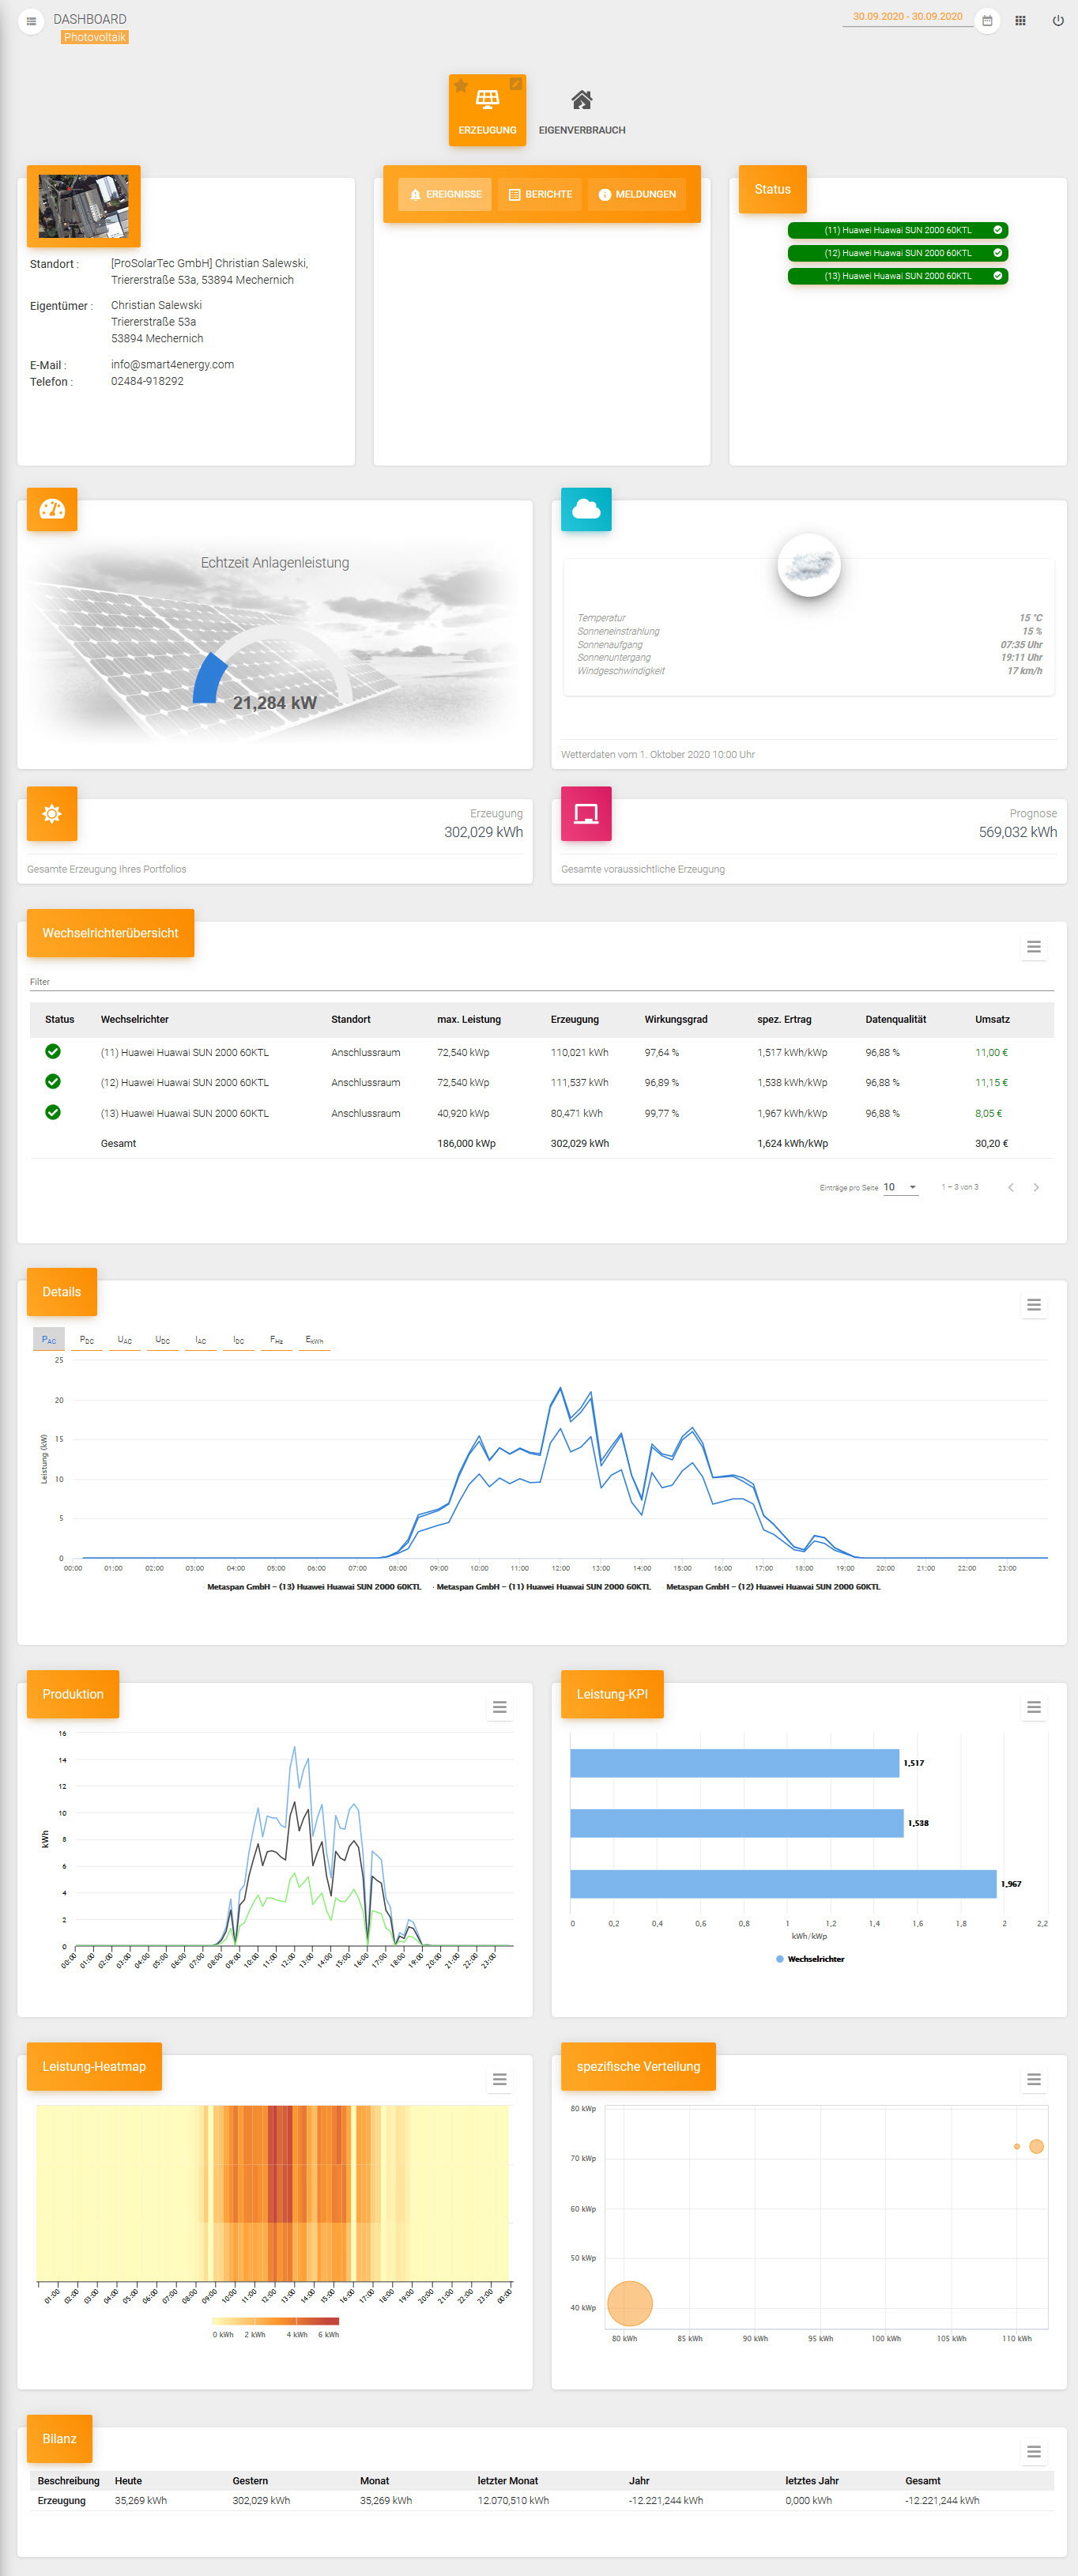Sort table by Umsatz column header
This screenshot has width=1078, height=2576.
(992, 1019)
